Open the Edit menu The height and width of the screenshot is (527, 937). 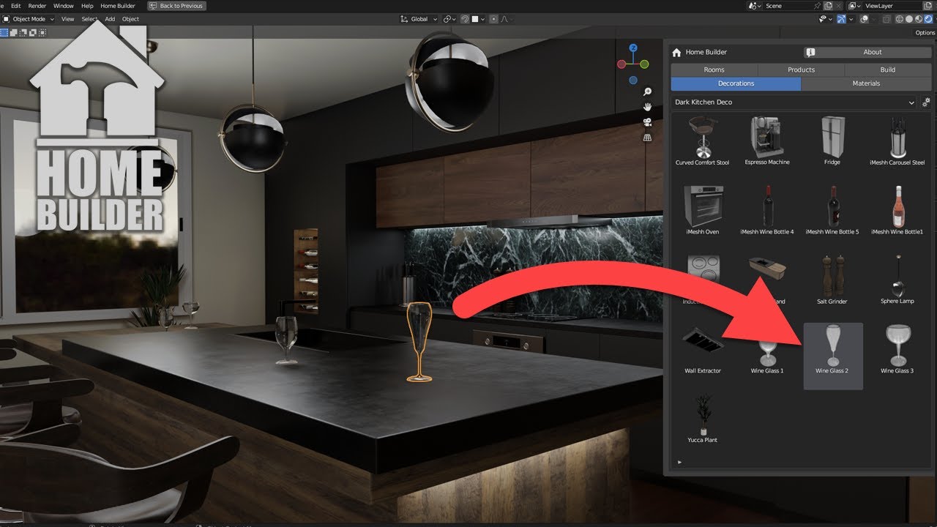pyautogui.click(x=15, y=6)
